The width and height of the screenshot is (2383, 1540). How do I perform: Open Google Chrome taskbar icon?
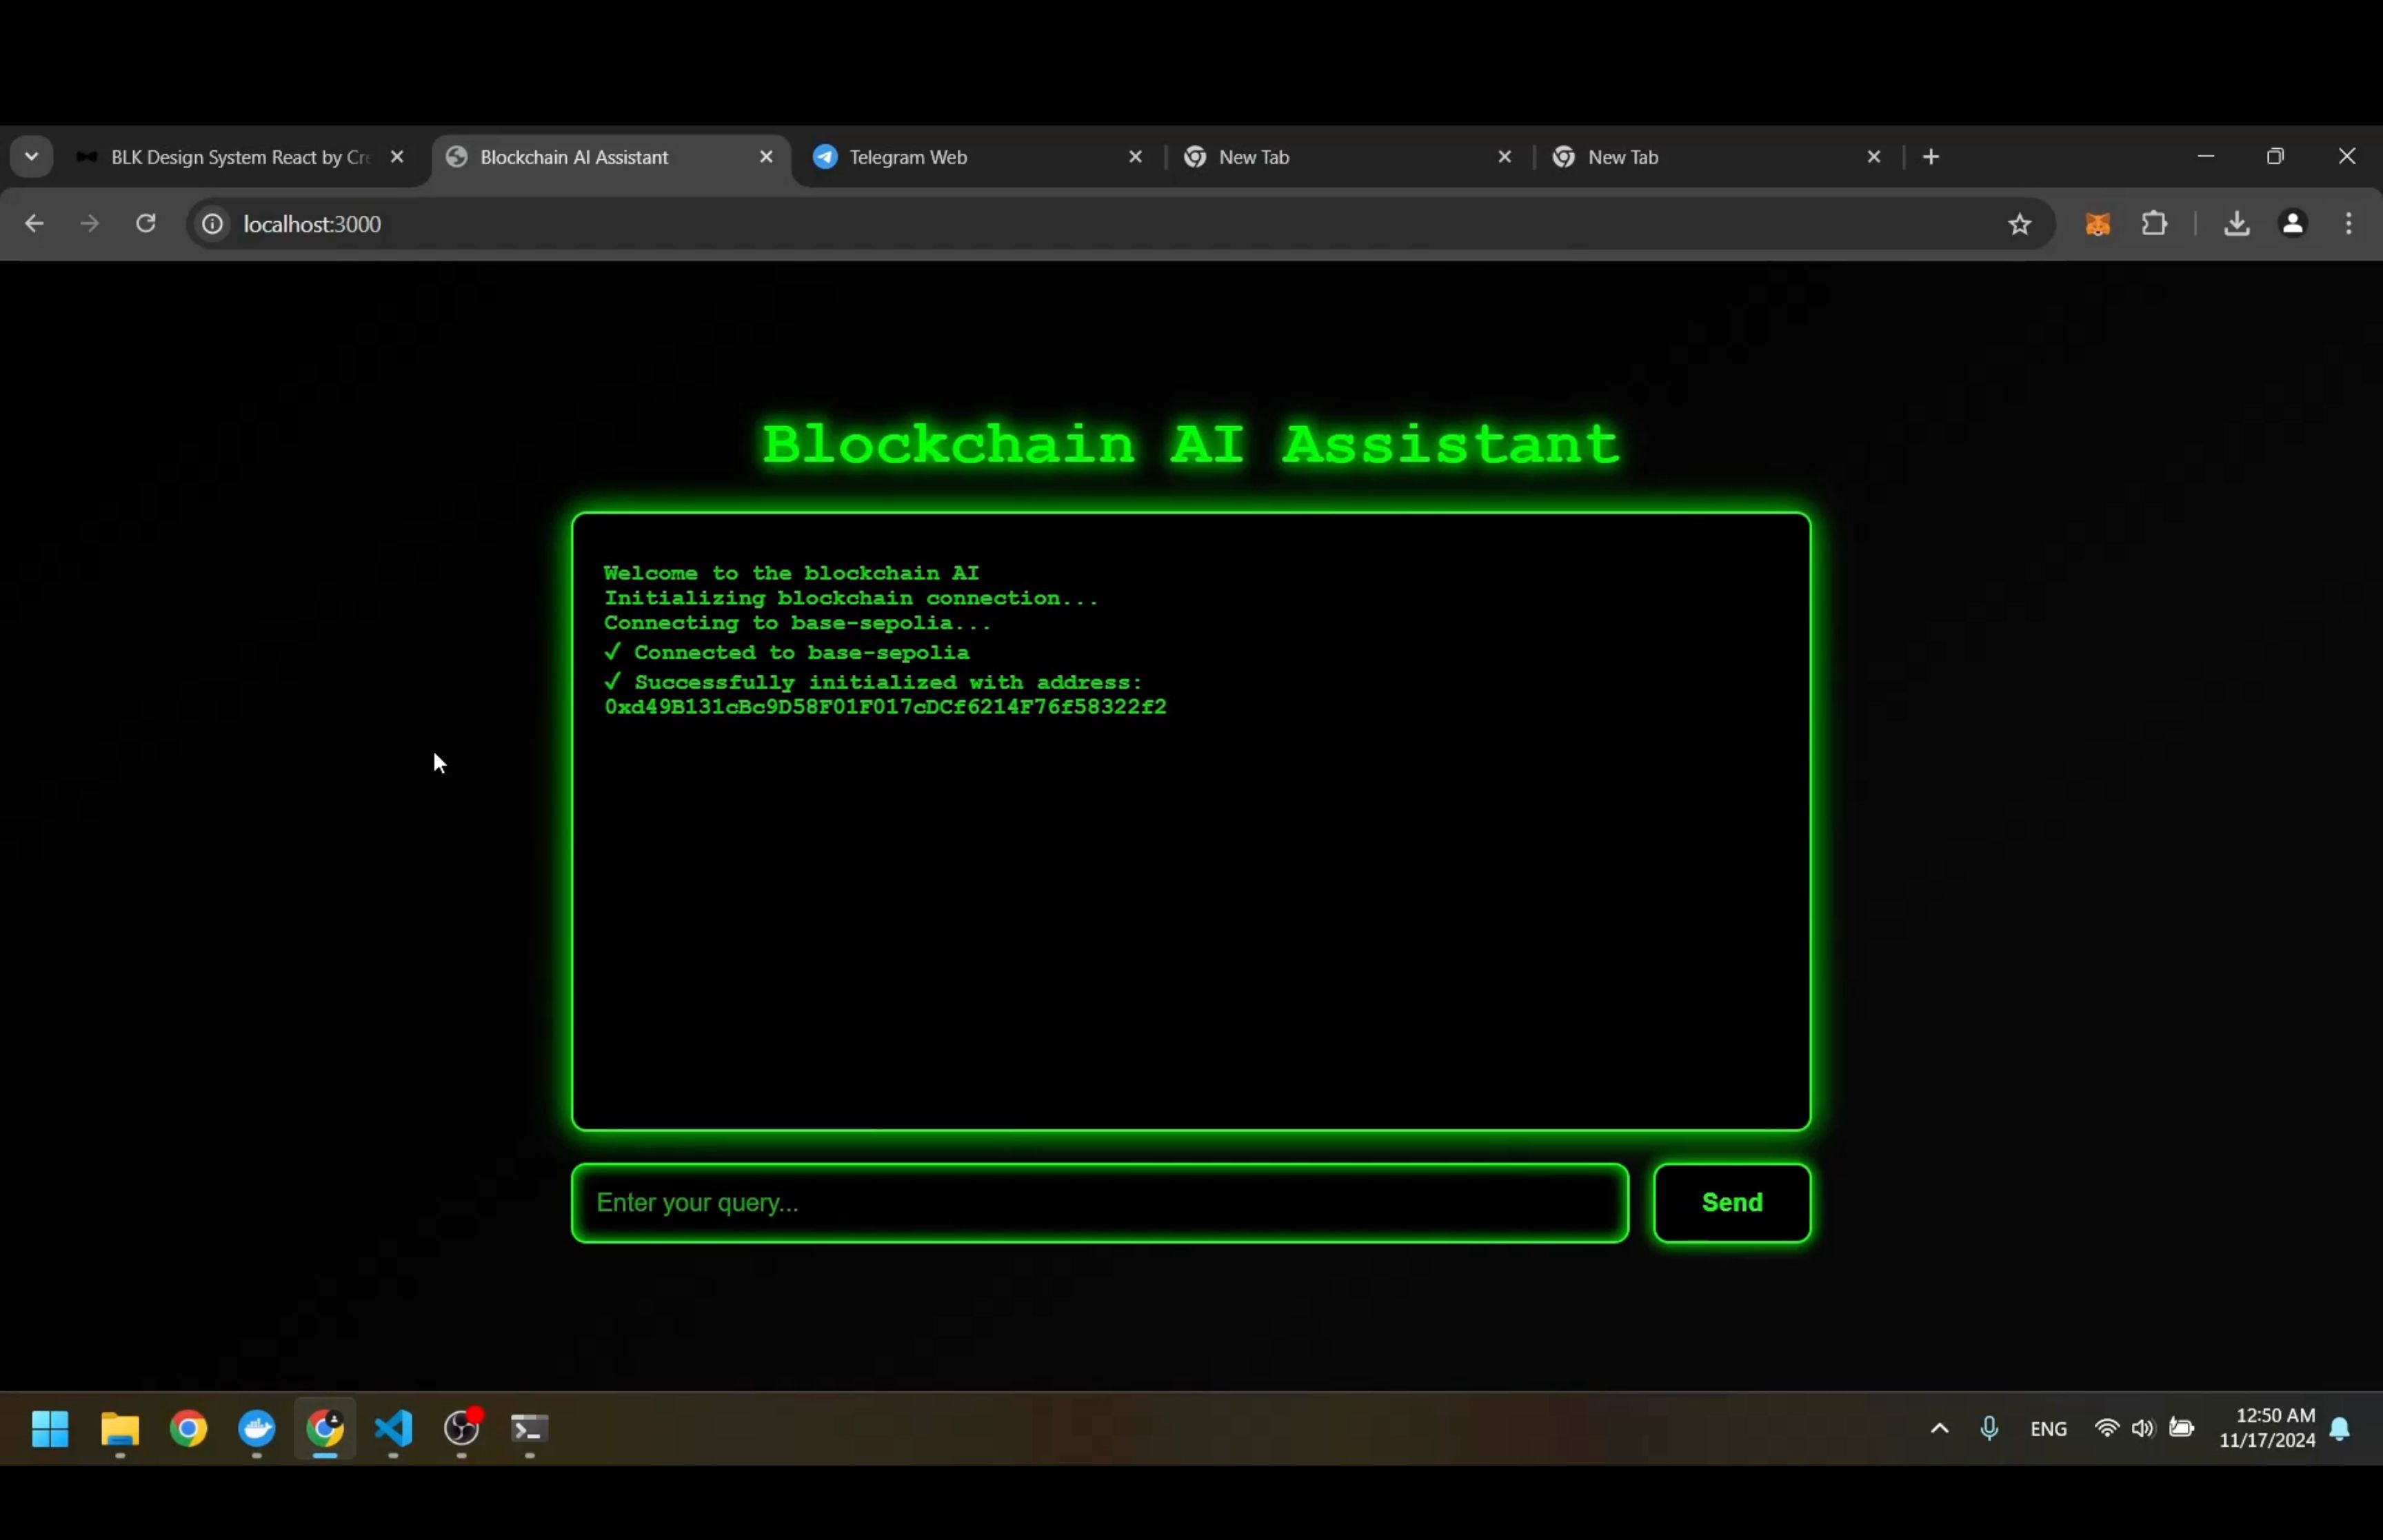tap(188, 1429)
